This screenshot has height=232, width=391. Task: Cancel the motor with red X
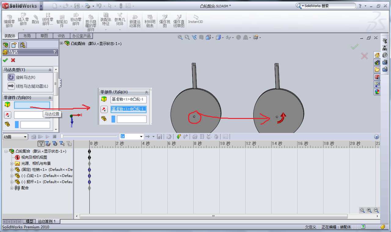[x=13, y=60]
